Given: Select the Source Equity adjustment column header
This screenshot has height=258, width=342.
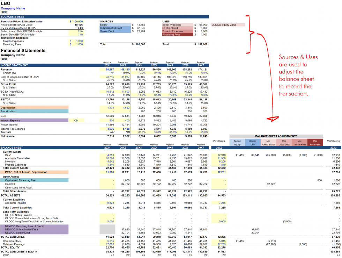Looking at the screenshot, I should [238, 142].
